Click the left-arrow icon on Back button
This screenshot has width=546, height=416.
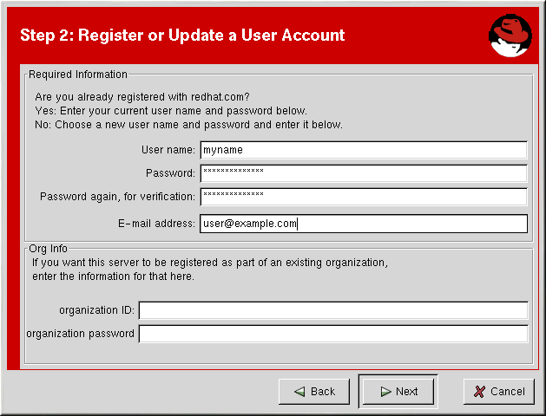[x=299, y=392]
